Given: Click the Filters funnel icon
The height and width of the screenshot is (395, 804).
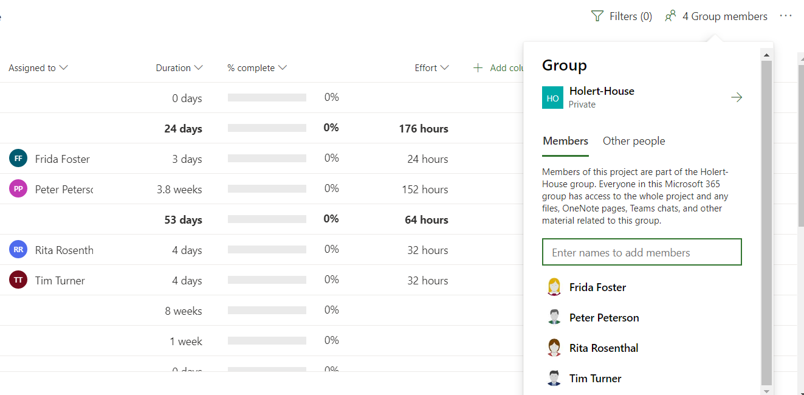Looking at the screenshot, I should [x=597, y=16].
